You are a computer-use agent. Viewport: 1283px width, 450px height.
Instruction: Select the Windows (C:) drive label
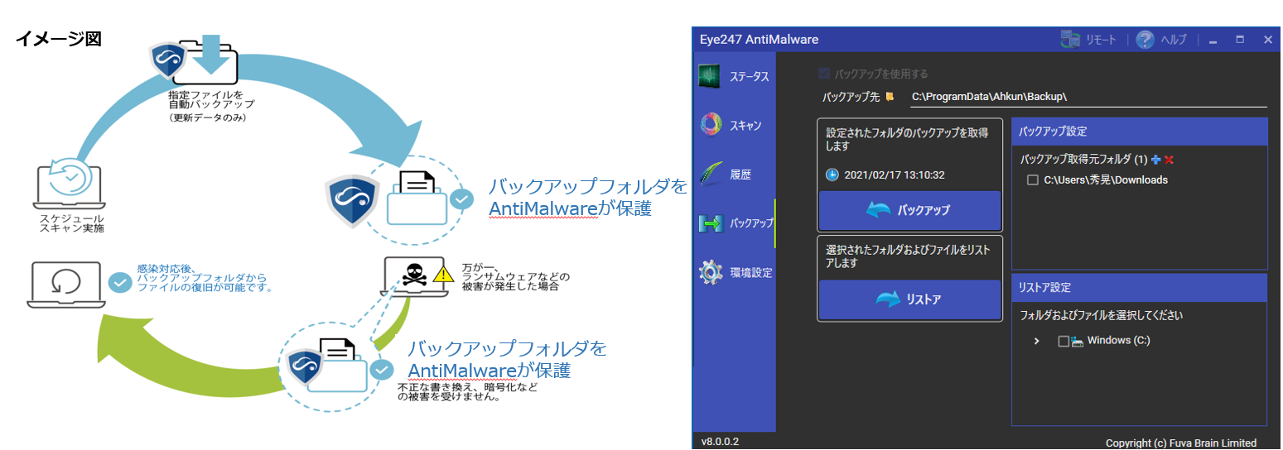pos(1119,340)
